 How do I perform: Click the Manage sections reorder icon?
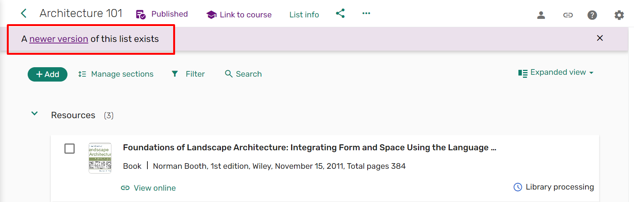[82, 74]
